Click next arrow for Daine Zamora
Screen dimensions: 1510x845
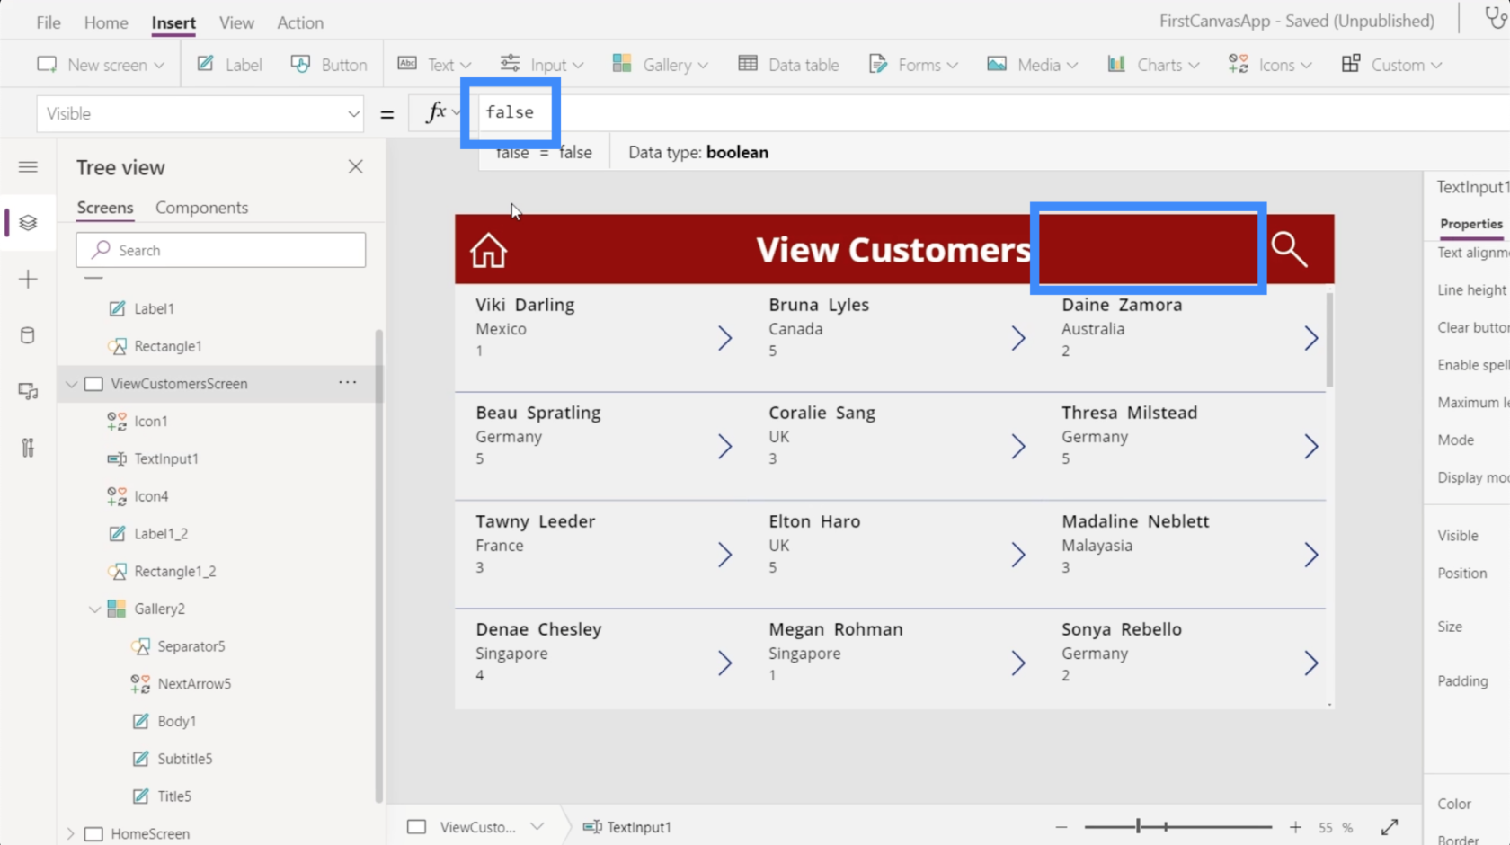(1310, 338)
